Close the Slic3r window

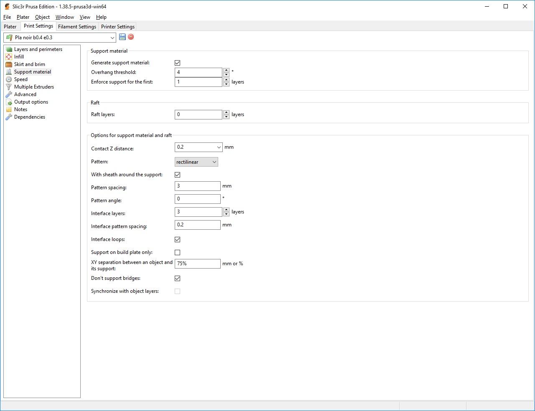click(x=525, y=6)
